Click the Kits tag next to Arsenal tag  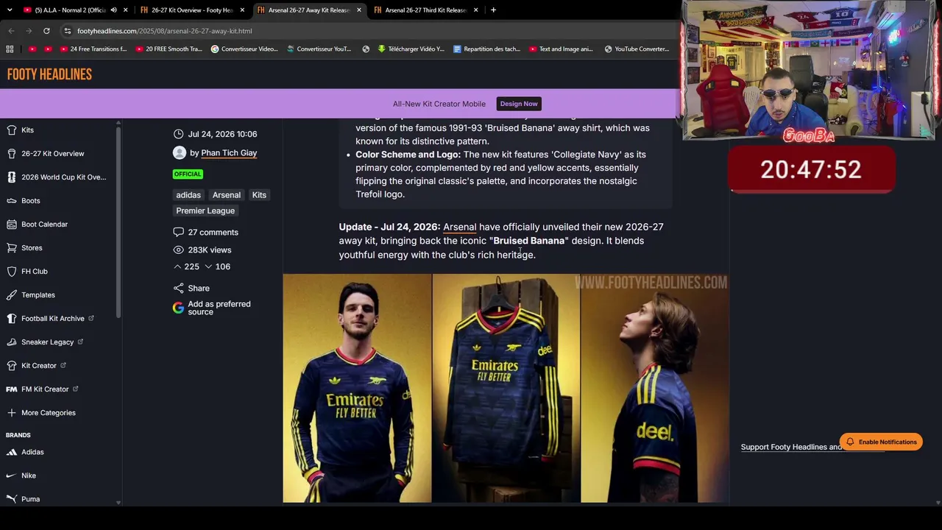pyautogui.click(x=259, y=195)
